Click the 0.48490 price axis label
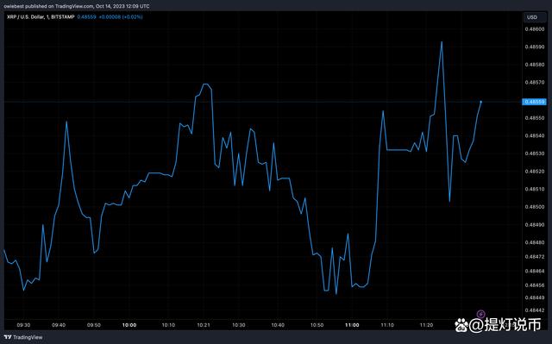The width and height of the screenshot is (552, 344). pos(535,225)
